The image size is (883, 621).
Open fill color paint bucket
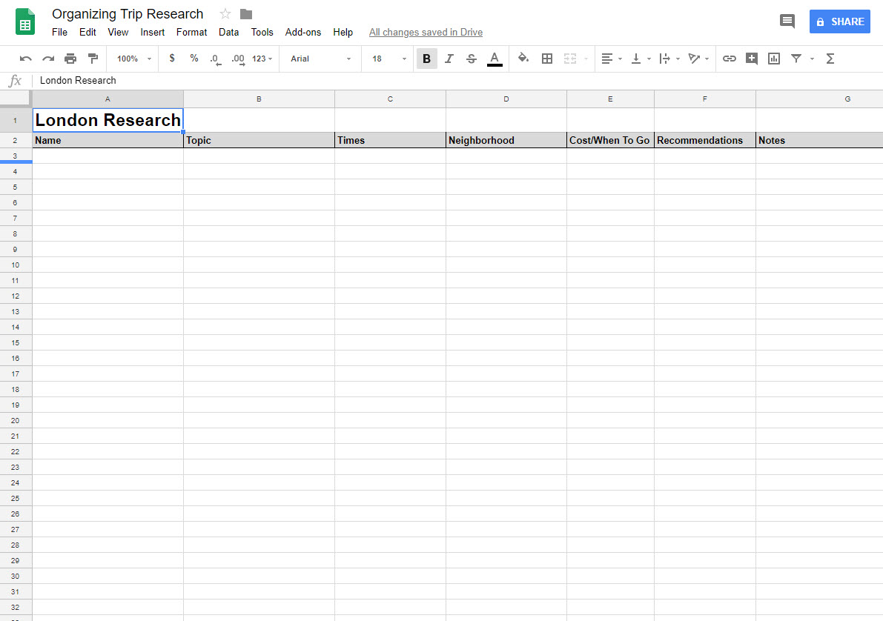tap(523, 58)
